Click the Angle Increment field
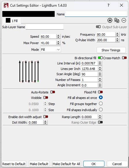 (89, 85)
